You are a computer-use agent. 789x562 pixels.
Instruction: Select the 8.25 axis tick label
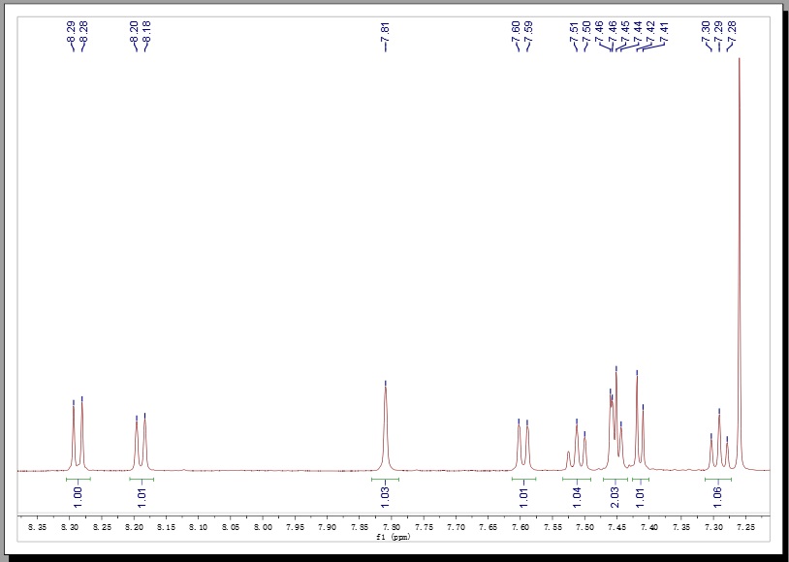102,527
